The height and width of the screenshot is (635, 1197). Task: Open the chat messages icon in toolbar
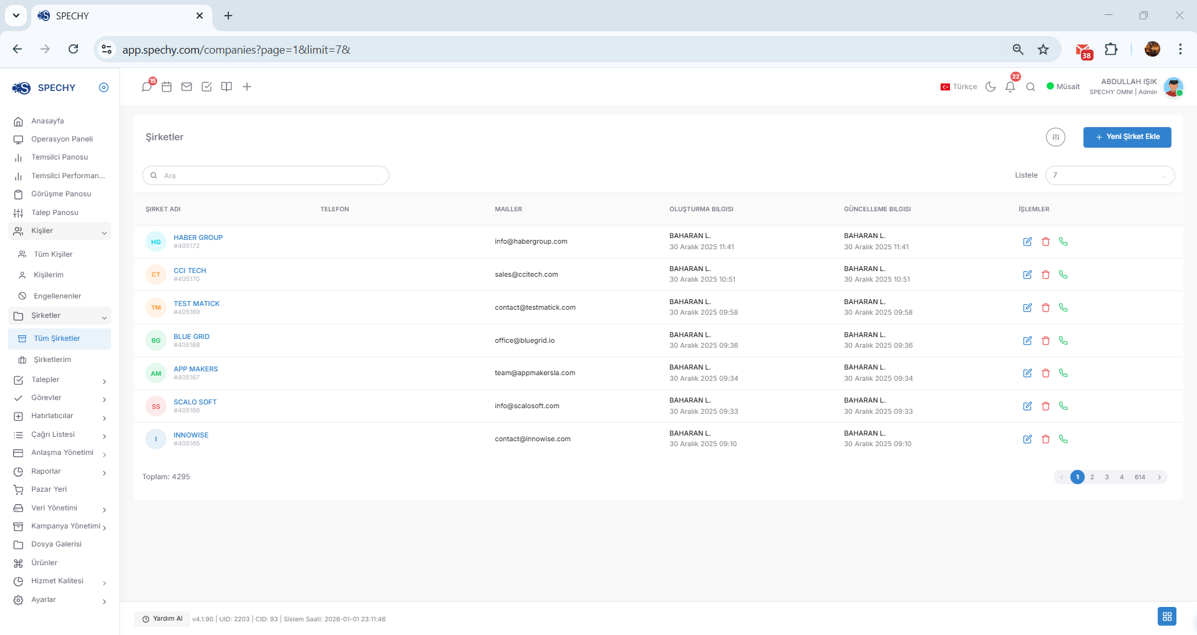(x=147, y=87)
